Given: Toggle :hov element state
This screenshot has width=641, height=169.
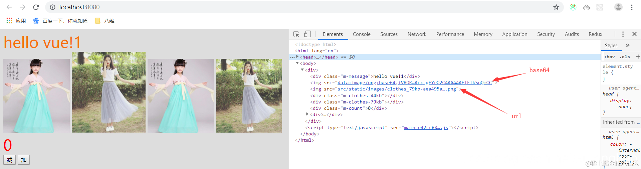Looking at the screenshot, I should pos(610,57).
